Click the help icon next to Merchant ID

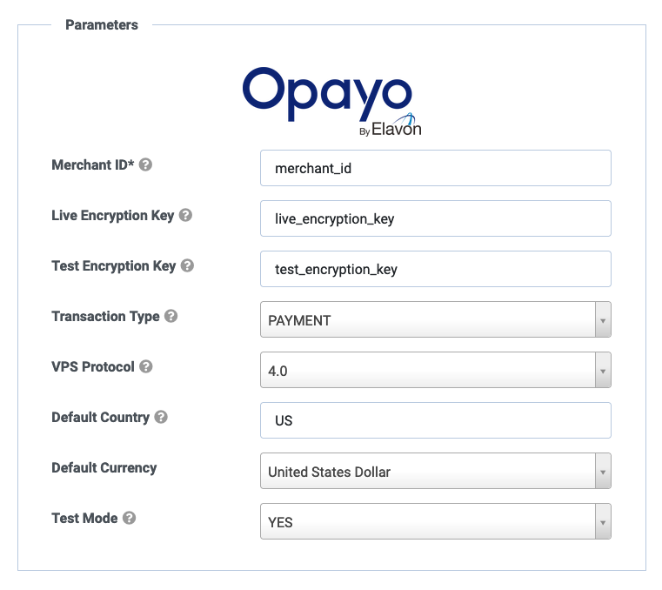coord(145,164)
